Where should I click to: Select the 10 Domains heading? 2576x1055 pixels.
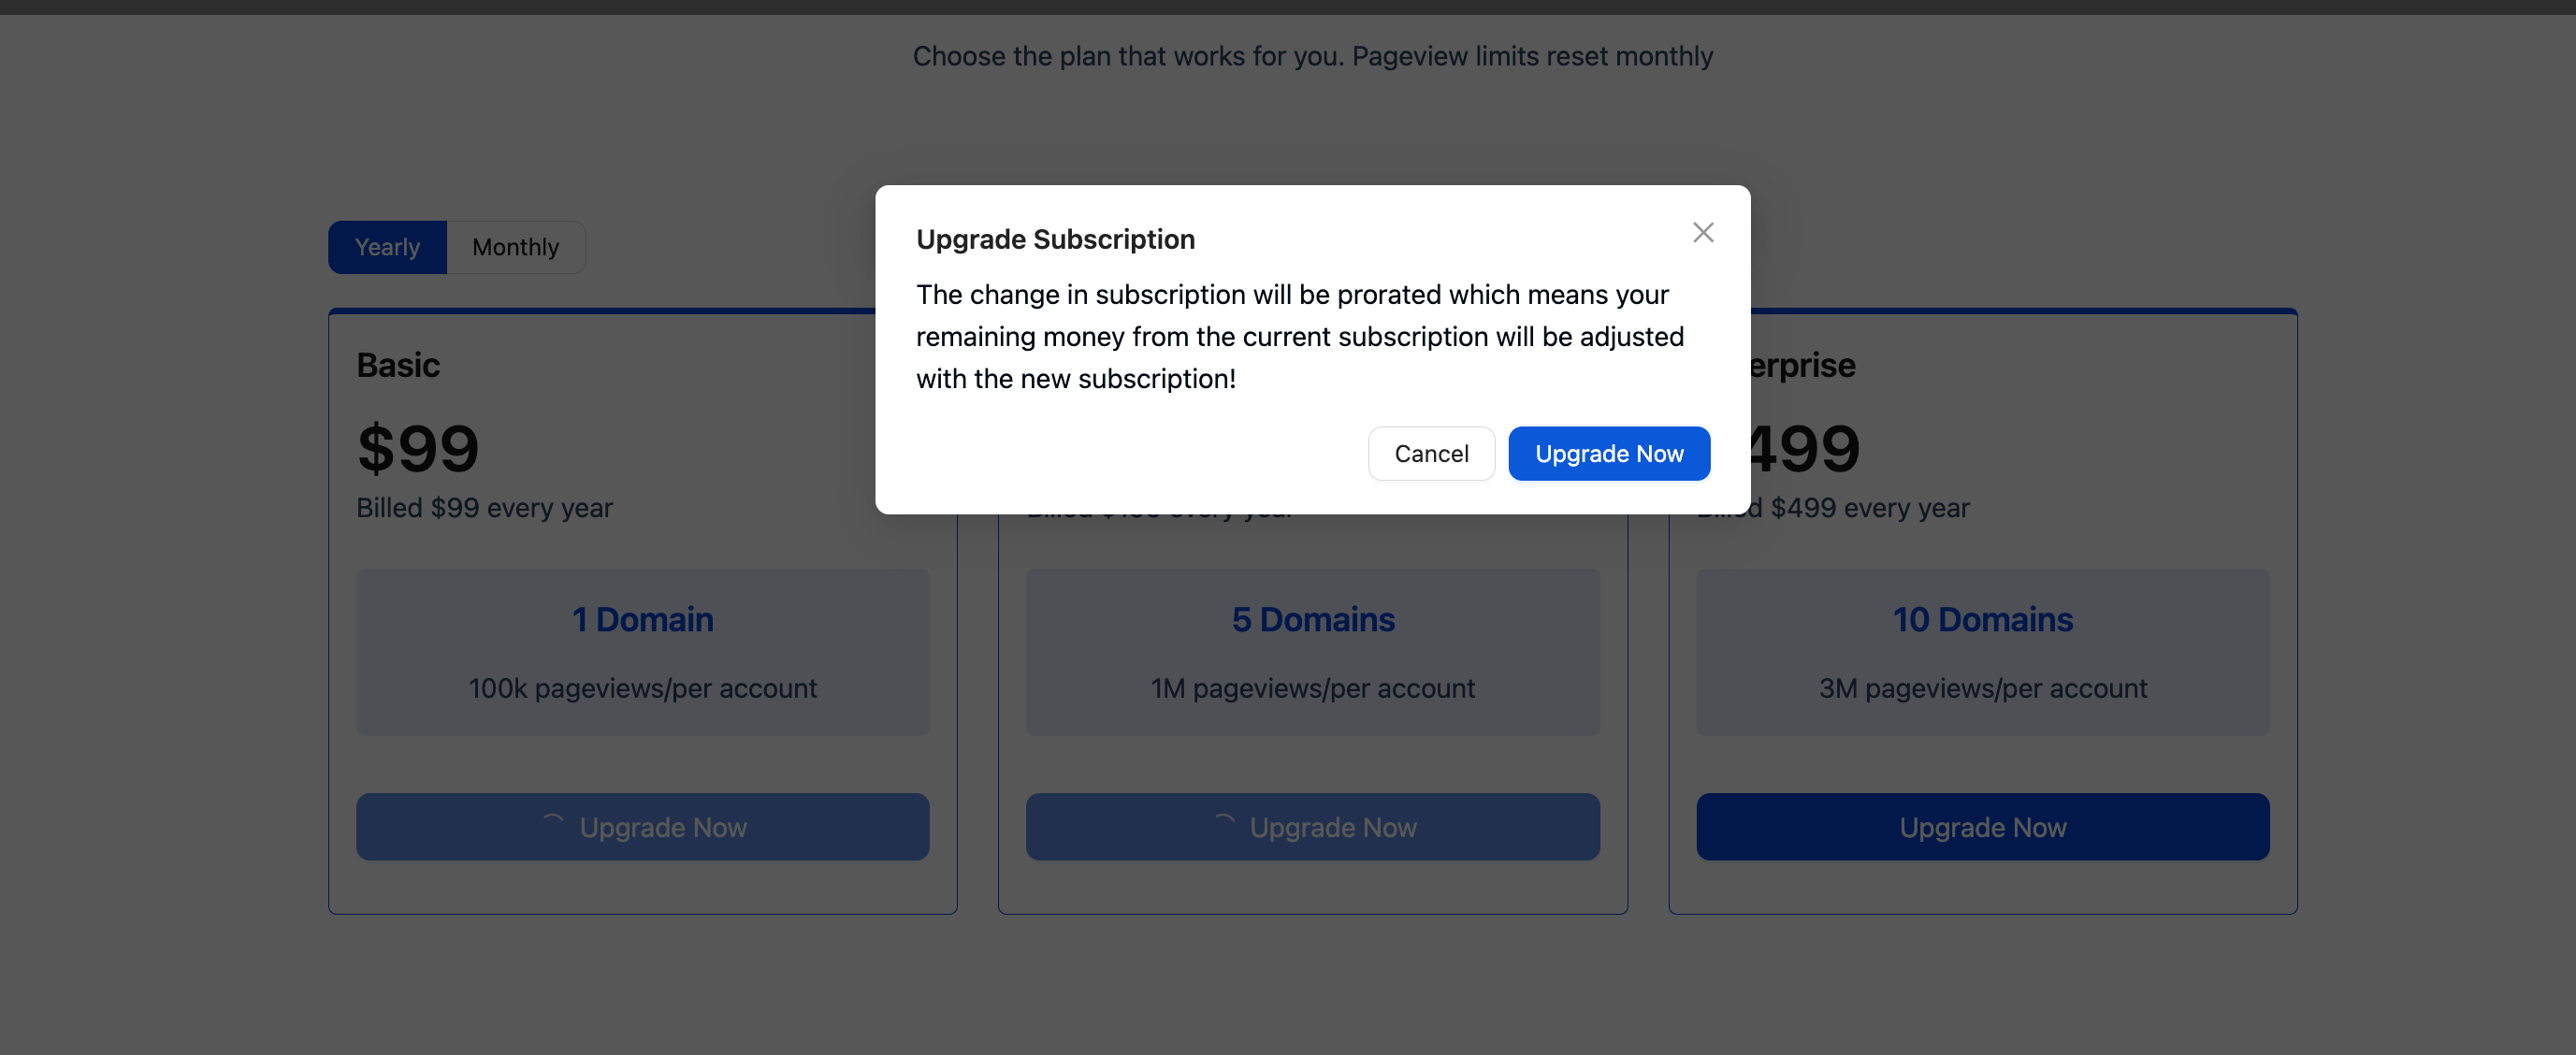pyautogui.click(x=1982, y=620)
